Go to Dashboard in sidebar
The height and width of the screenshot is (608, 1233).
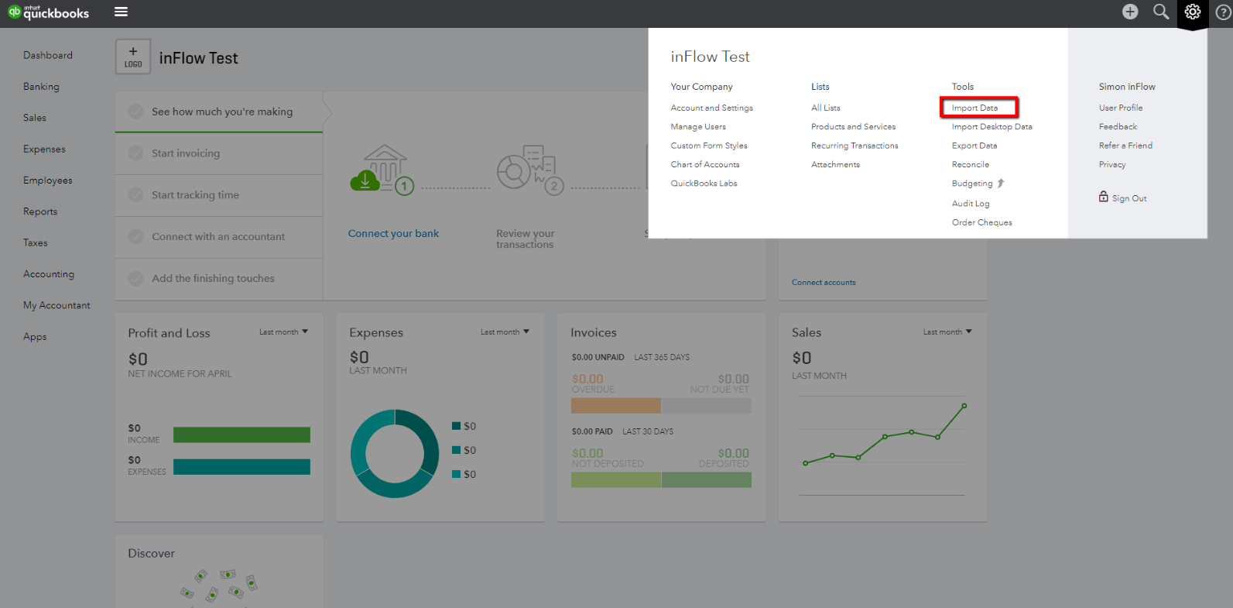pyautogui.click(x=48, y=55)
